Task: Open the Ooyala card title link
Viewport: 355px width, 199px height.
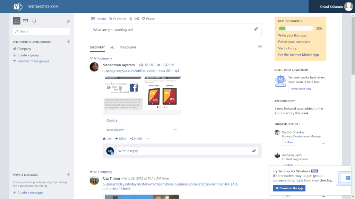Action: click(x=112, y=121)
